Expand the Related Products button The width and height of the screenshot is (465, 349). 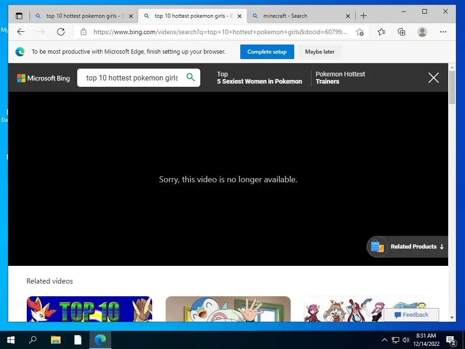[x=407, y=247]
